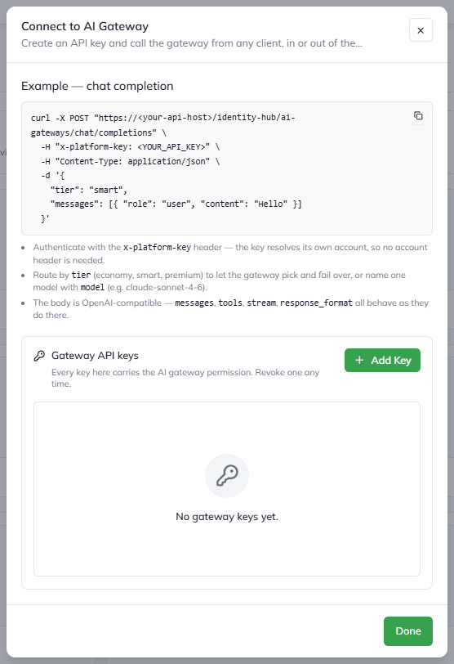This screenshot has width=454, height=664.
Task: Click the "messages" code line
Action: coord(176,204)
